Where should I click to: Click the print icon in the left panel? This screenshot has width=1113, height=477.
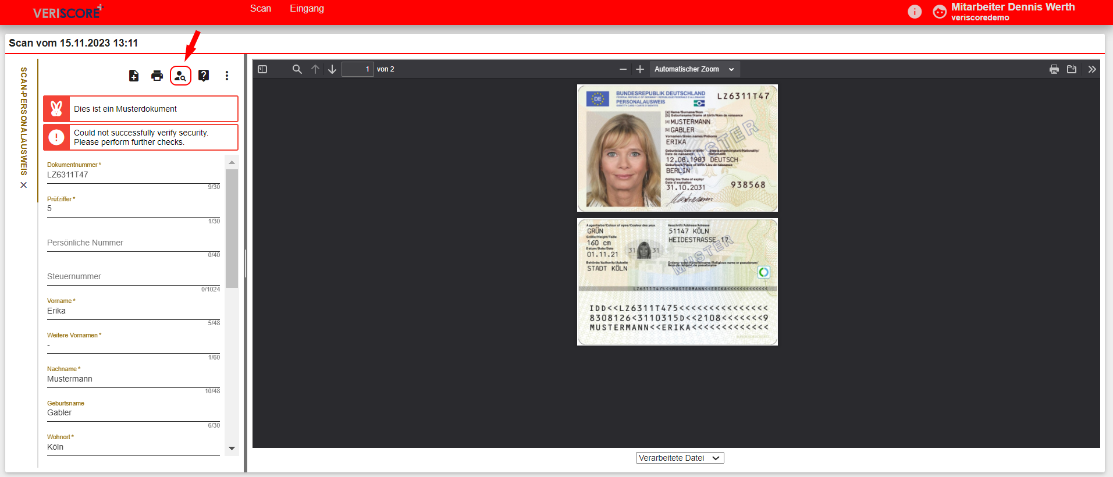[x=157, y=76]
